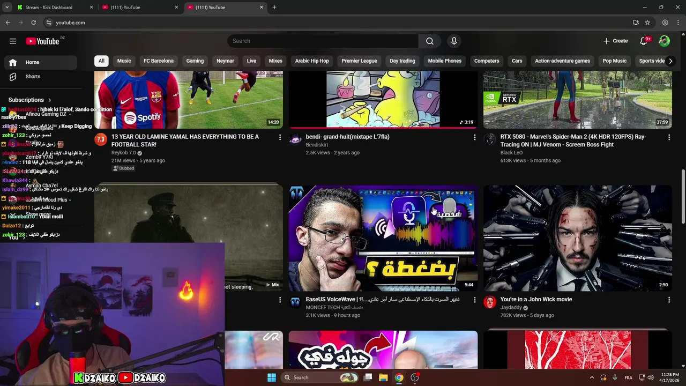The height and width of the screenshot is (386, 686).
Task: Open options for Lamine Yamal video
Action: pyautogui.click(x=280, y=137)
